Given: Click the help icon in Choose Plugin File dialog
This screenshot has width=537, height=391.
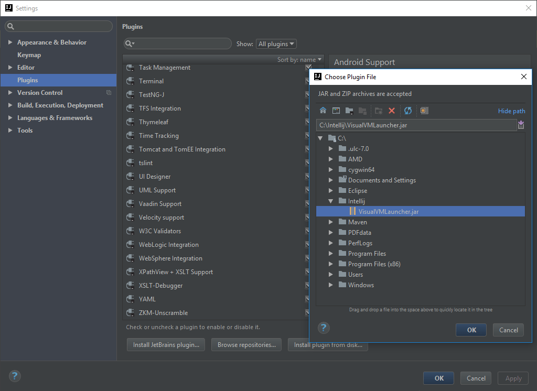Looking at the screenshot, I should tap(324, 328).
